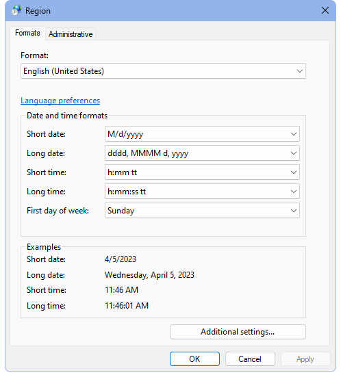Expand the Long time format dropdown
The height and width of the screenshot is (377, 341).
point(202,192)
